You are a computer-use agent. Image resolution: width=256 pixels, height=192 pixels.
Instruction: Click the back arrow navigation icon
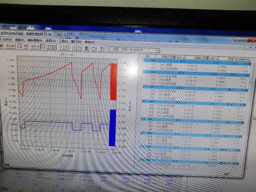pos(7,46)
